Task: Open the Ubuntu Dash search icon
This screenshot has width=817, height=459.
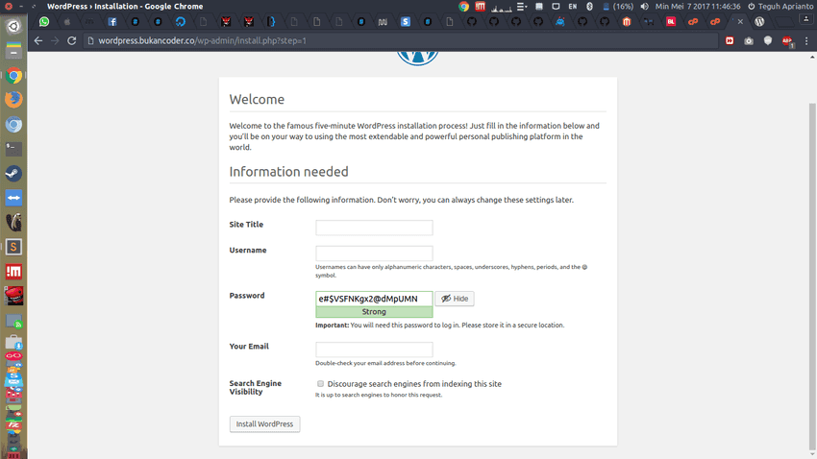Action: 13,27
